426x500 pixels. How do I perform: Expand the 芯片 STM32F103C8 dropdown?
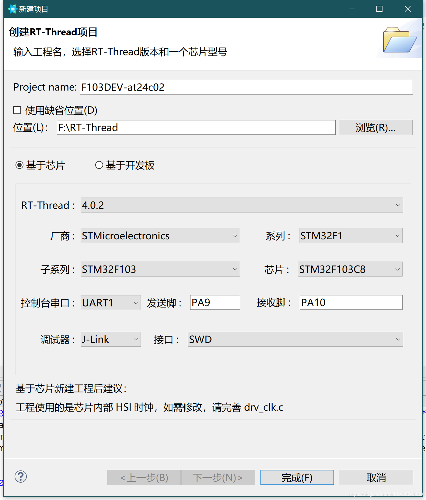(x=350, y=269)
